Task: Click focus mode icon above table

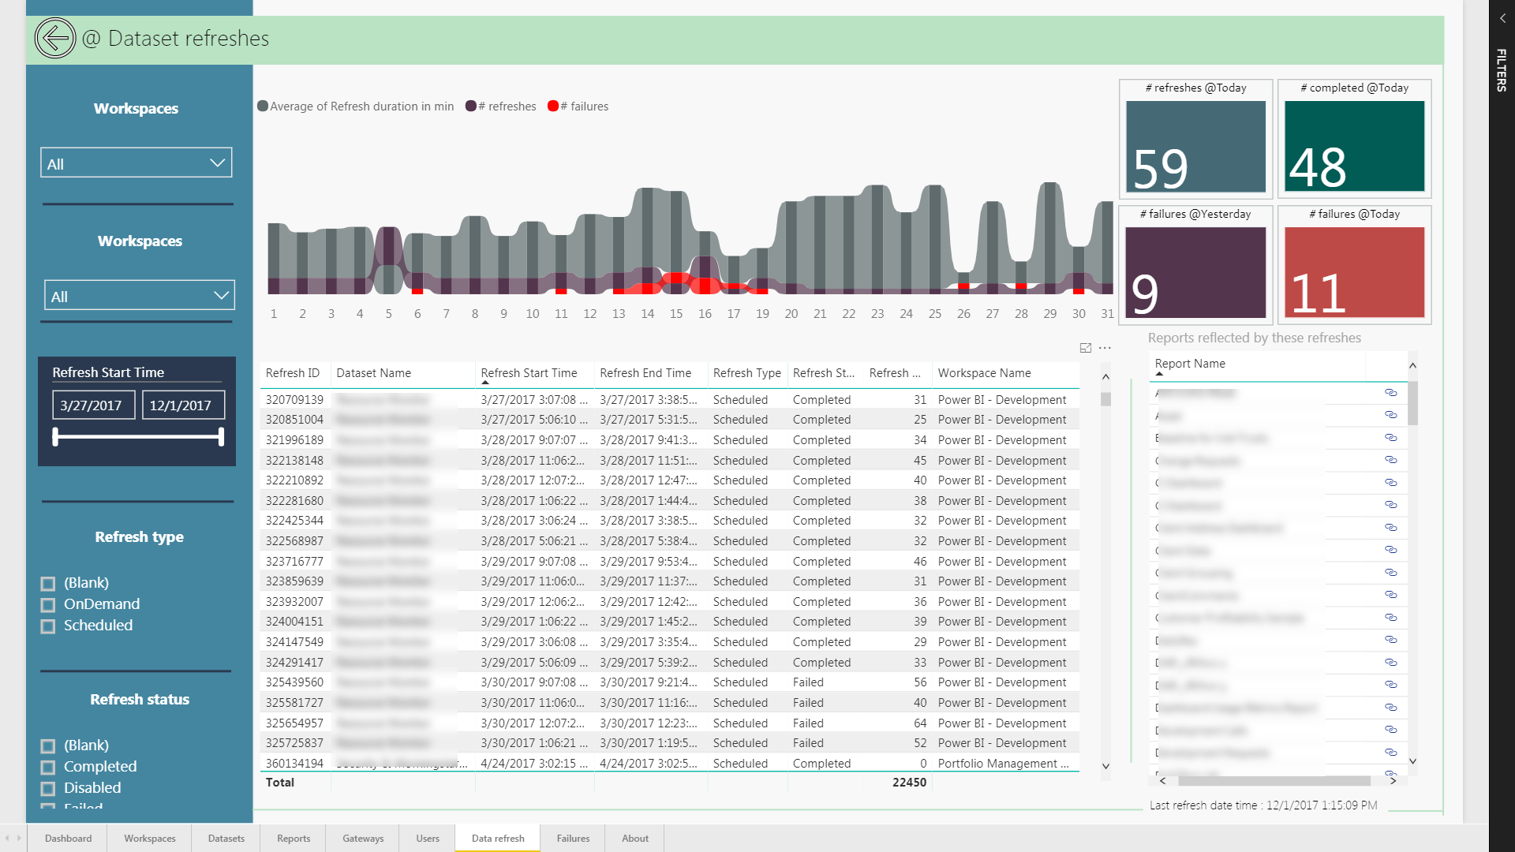Action: (x=1086, y=348)
